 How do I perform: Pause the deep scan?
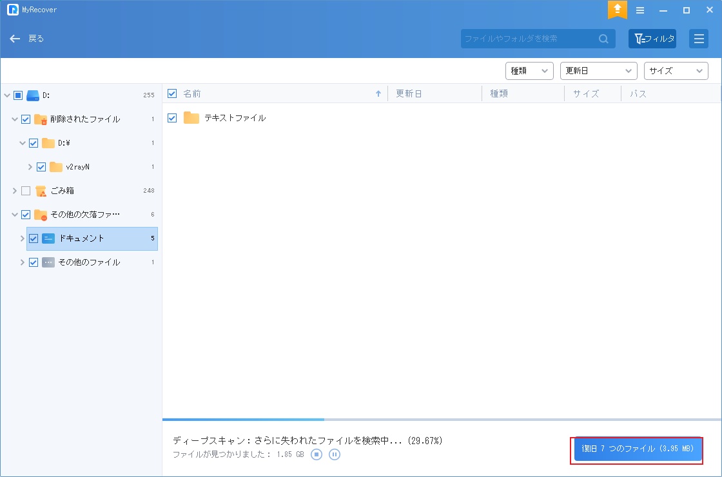coord(334,454)
